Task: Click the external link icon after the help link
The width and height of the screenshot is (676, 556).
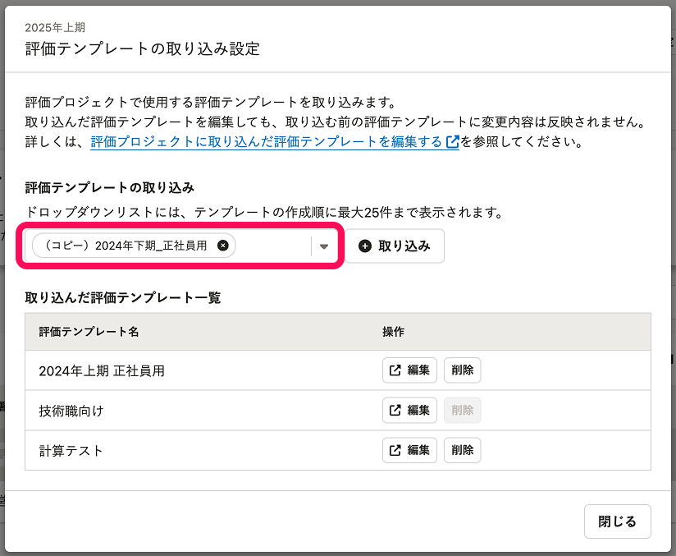Action: pyautogui.click(x=452, y=142)
